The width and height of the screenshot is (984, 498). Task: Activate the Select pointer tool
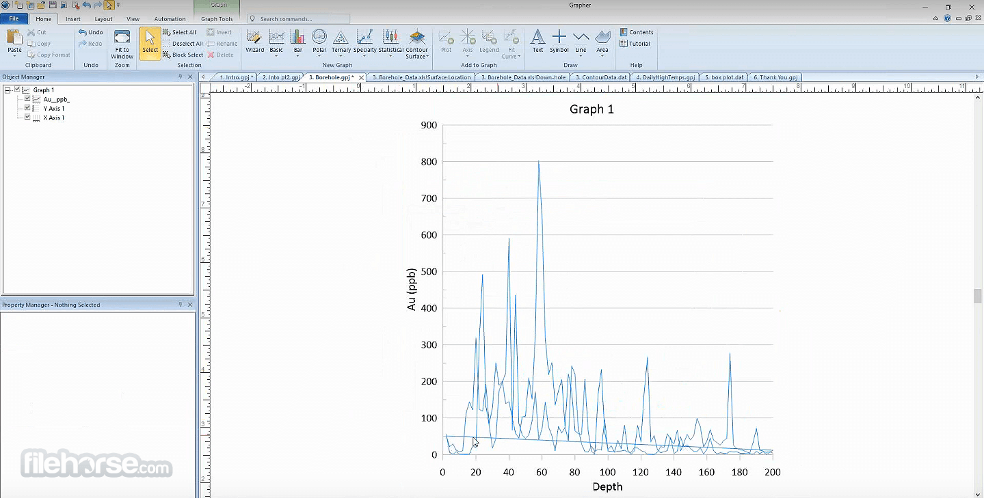click(150, 43)
